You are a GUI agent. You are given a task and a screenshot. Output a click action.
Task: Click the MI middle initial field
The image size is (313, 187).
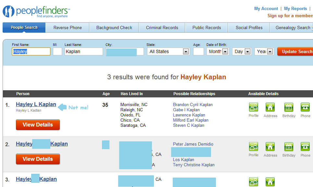[57, 51]
